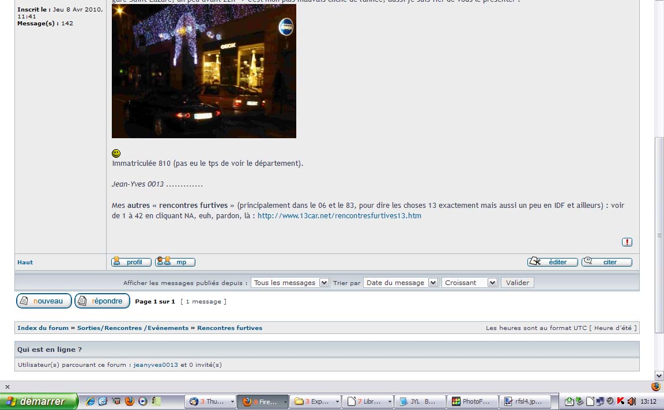The height and width of the screenshot is (410, 664).
Task: Open the jeanyves0013 user profile link
Action: [x=156, y=365]
